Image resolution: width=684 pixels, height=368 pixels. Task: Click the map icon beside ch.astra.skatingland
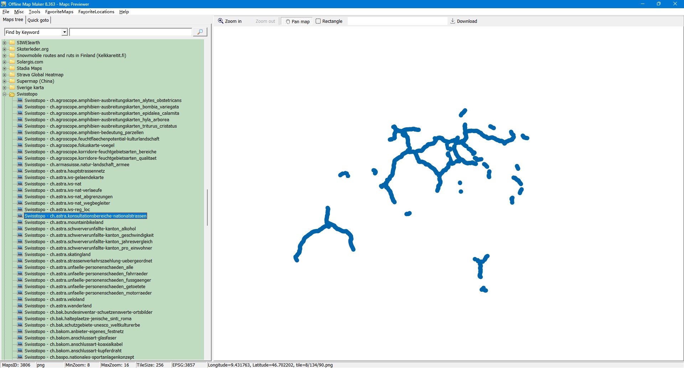point(20,255)
